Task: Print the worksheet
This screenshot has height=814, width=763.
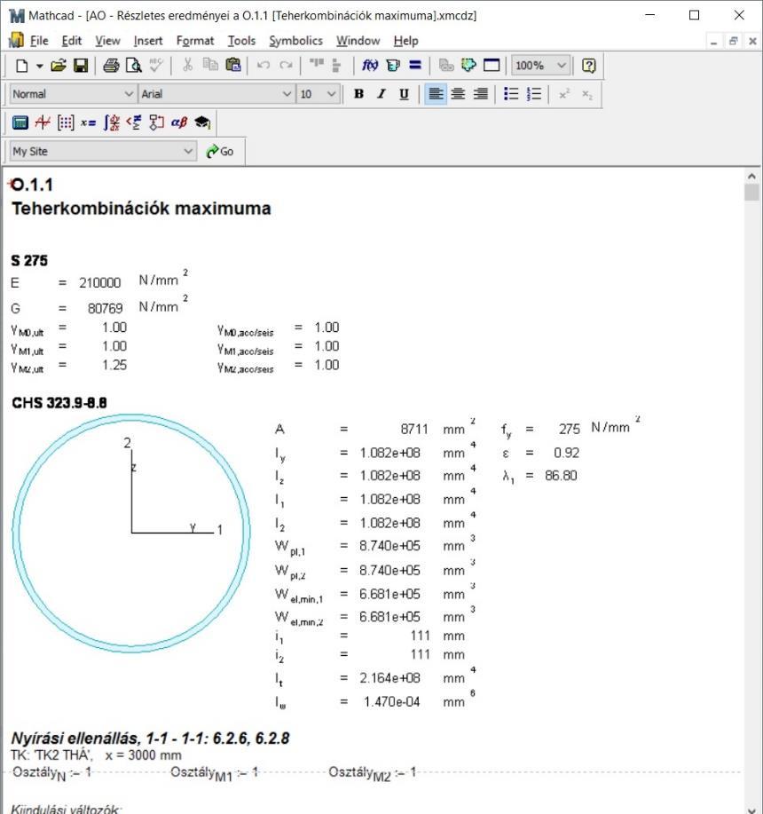Action: 111,66
